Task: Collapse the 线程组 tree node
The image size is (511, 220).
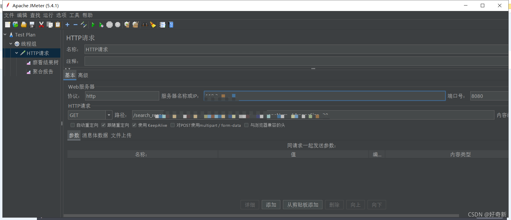Action: [11, 44]
